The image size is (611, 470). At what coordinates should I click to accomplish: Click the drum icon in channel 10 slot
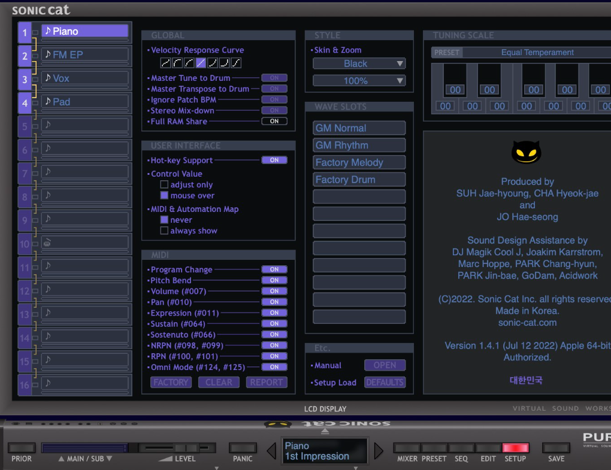(x=47, y=243)
